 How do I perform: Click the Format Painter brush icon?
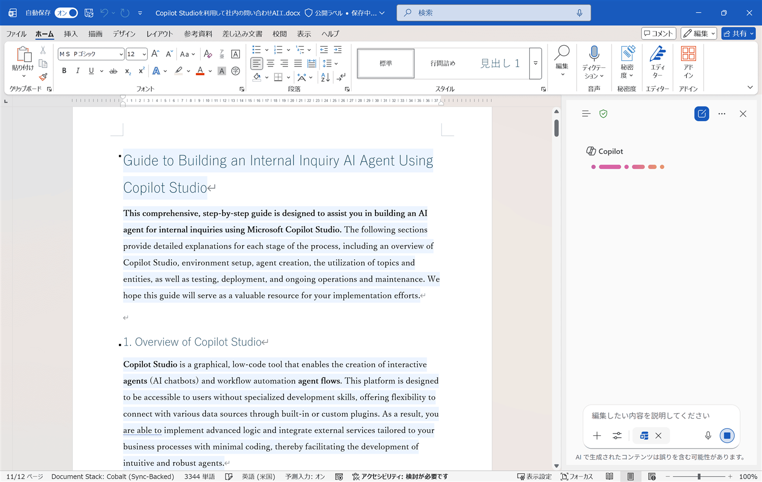click(43, 77)
